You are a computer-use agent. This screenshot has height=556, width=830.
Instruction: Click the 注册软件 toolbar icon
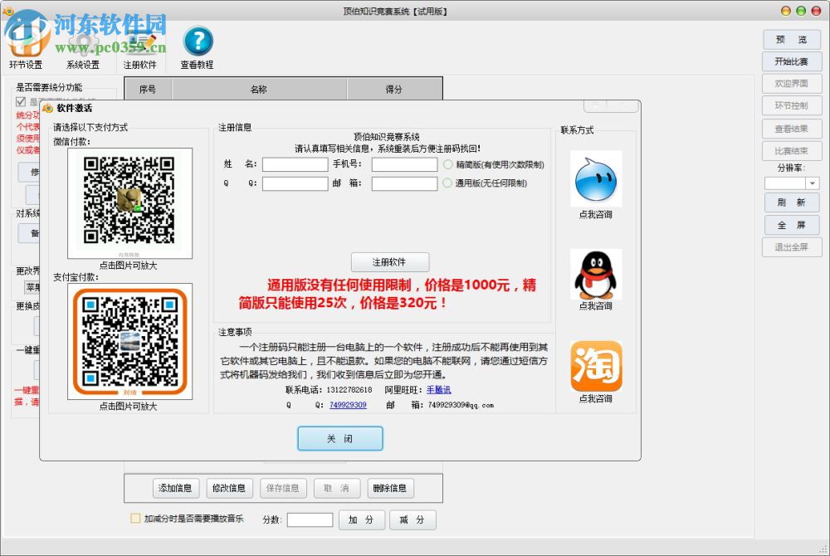pos(141,40)
